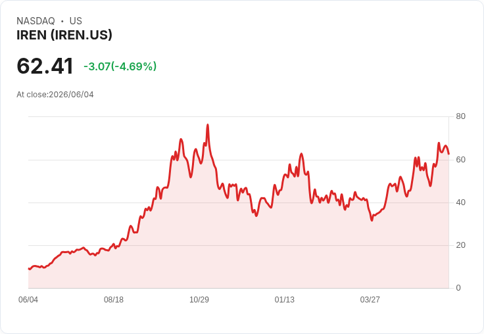Click the final endpoint of the price line
484x334 pixels.
(x=448, y=154)
